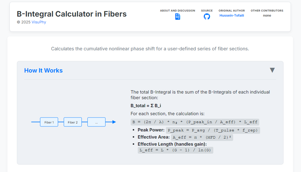Screen dimensions: 301x172
Task: Open the GitHub source repository icon
Action: (x=207, y=17)
